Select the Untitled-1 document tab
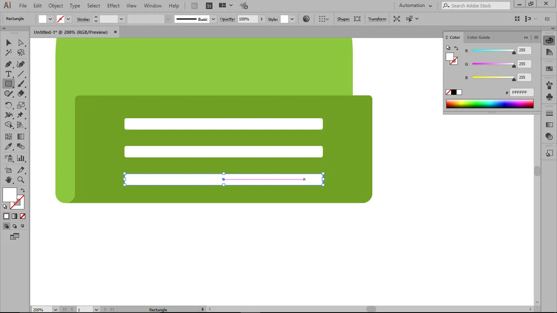Screen dimensions: 557x313 click(70, 32)
